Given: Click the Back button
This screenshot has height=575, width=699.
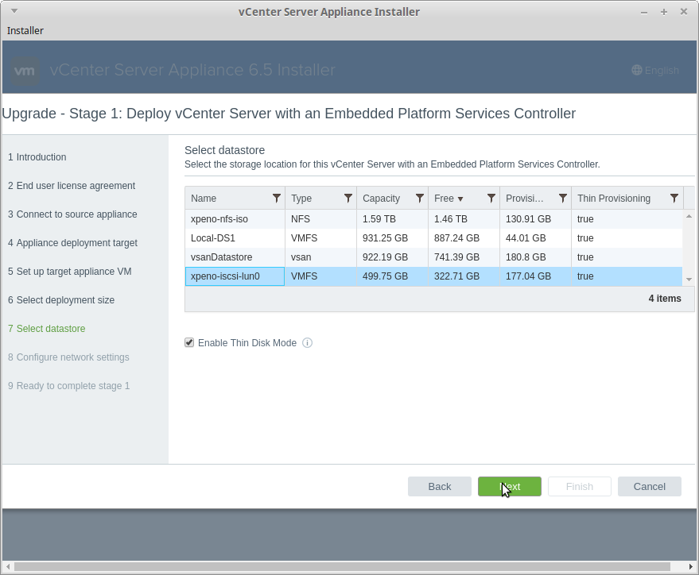Looking at the screenshot, I should pyautogui.click(x=440, y=486).
